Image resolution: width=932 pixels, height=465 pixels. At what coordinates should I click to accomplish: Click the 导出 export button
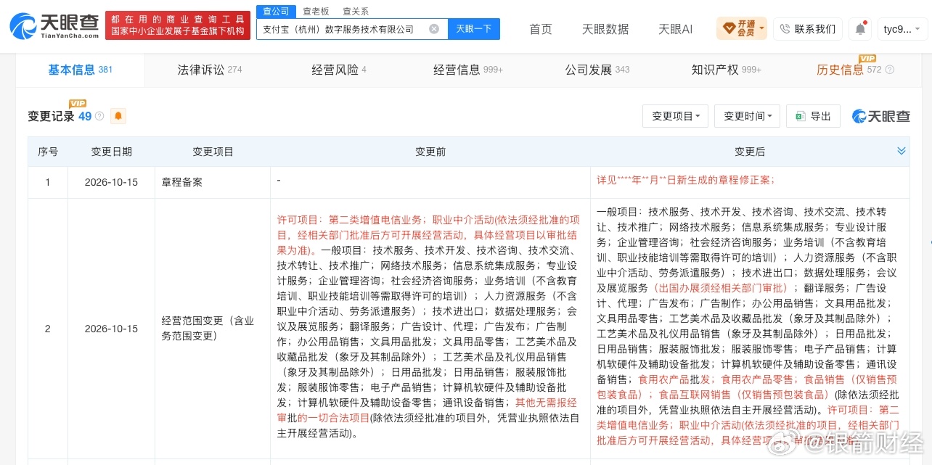tap(813, 116)
